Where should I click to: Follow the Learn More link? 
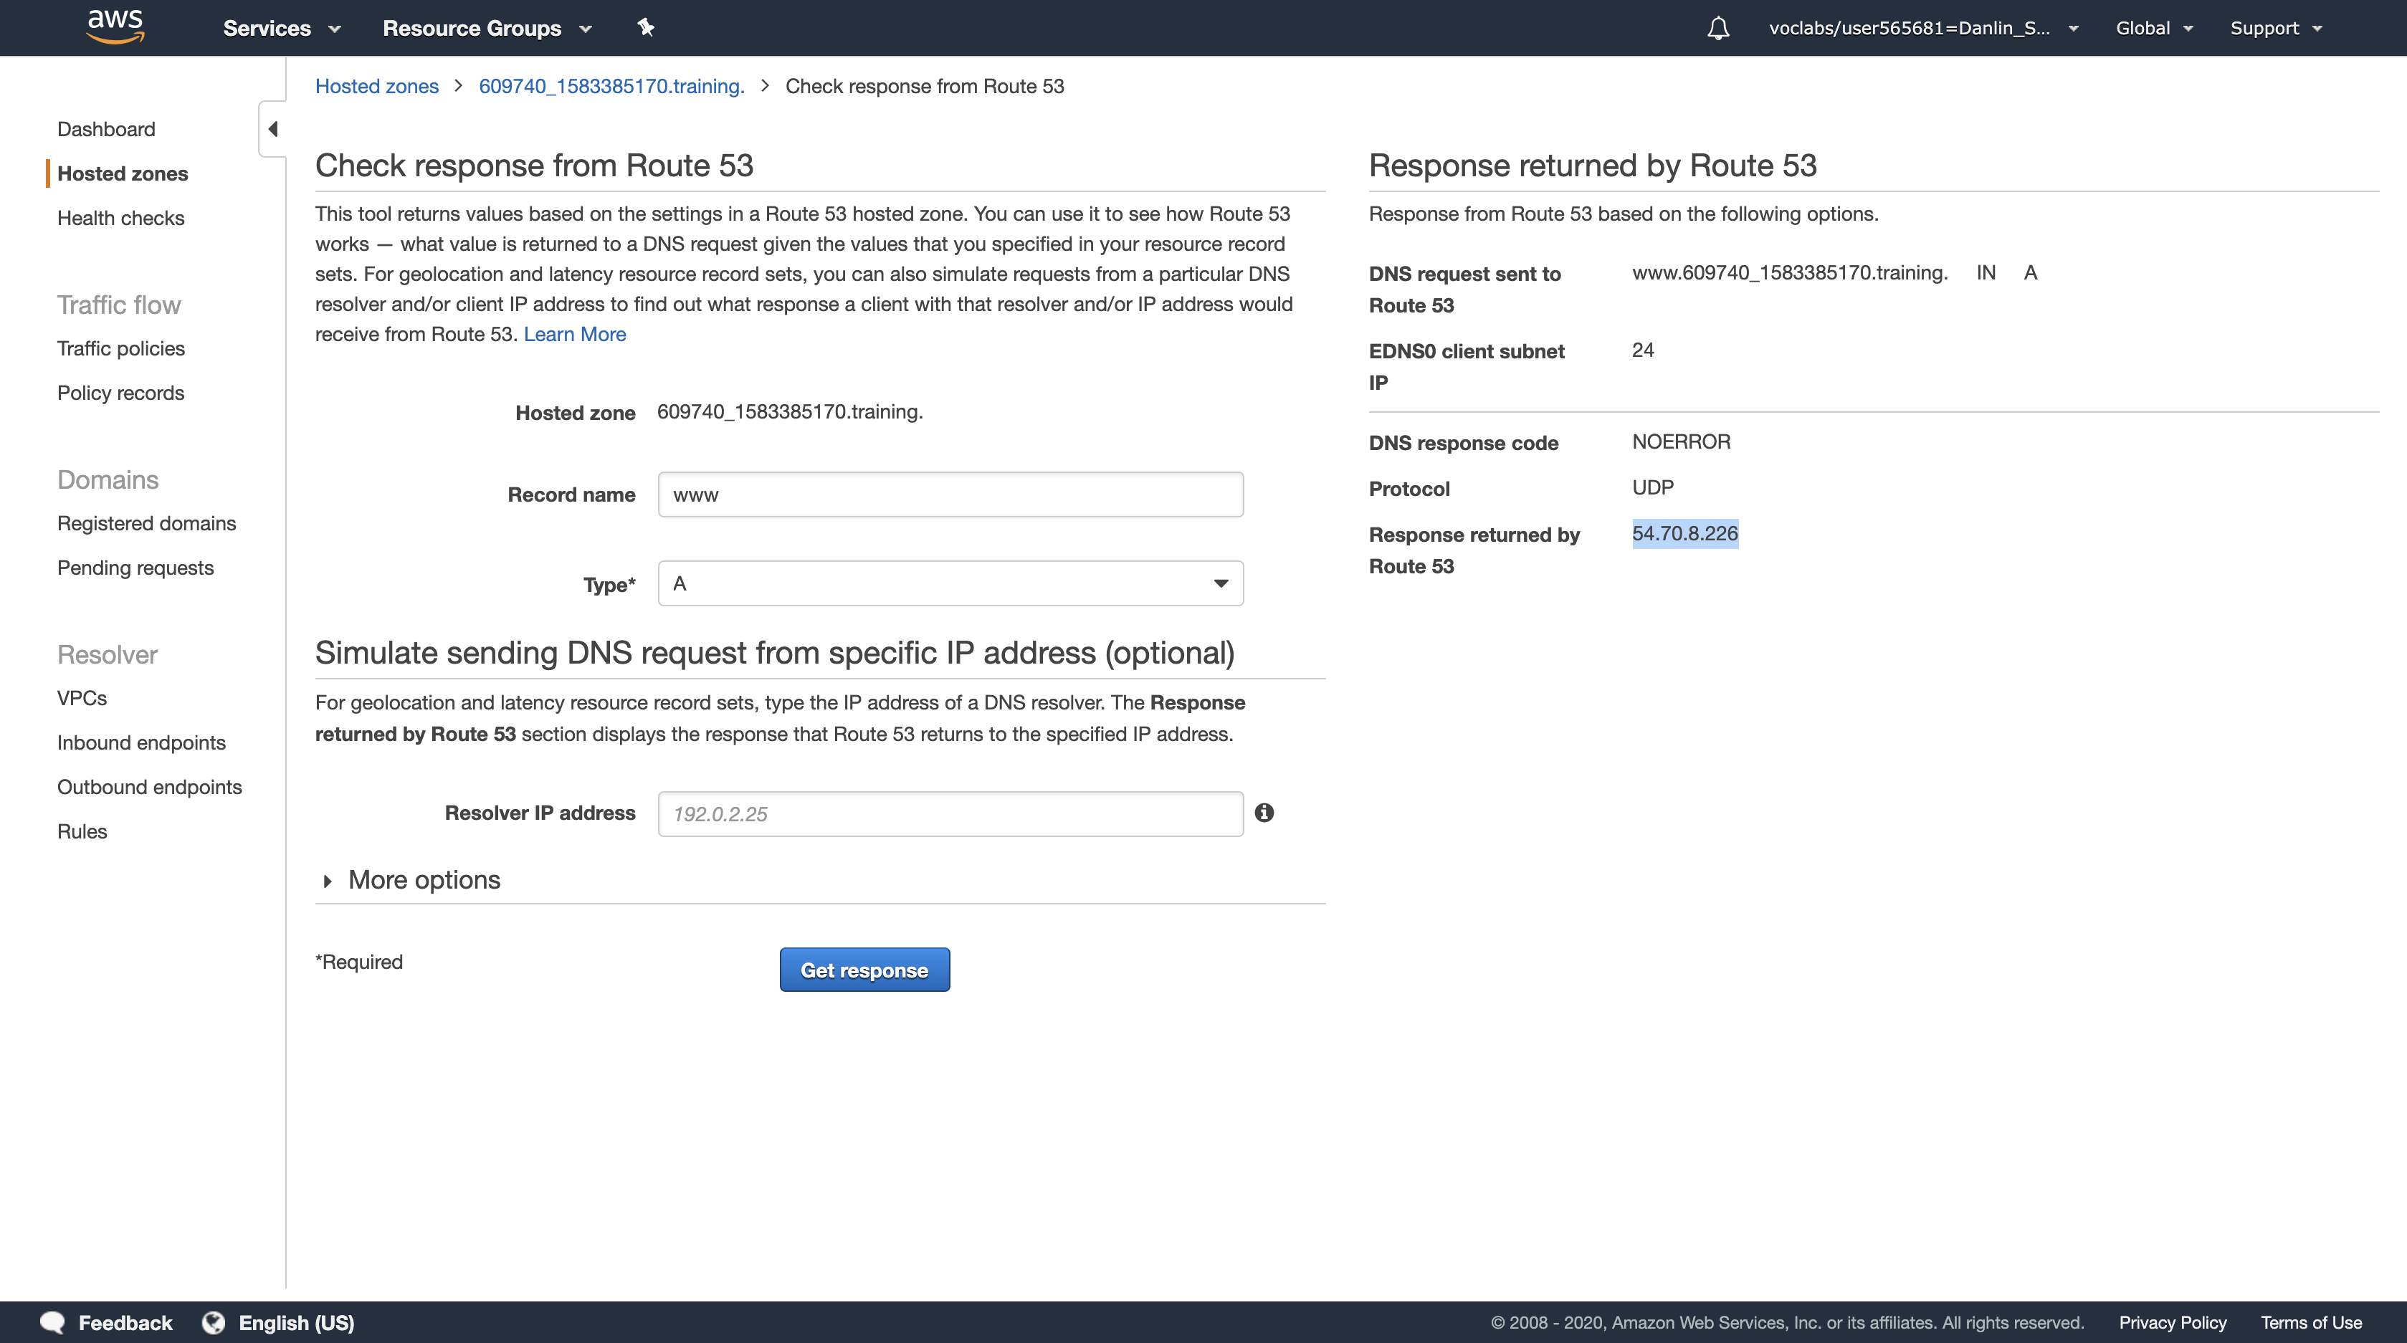tap(575, 335)
